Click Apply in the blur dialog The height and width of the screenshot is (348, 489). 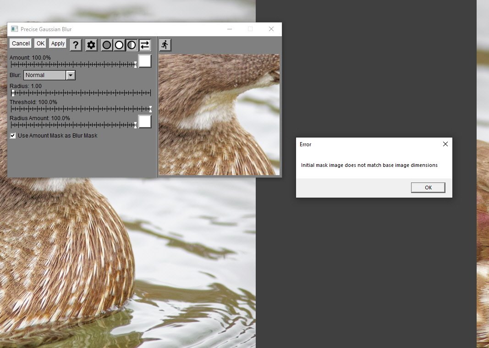pos(58,44)
